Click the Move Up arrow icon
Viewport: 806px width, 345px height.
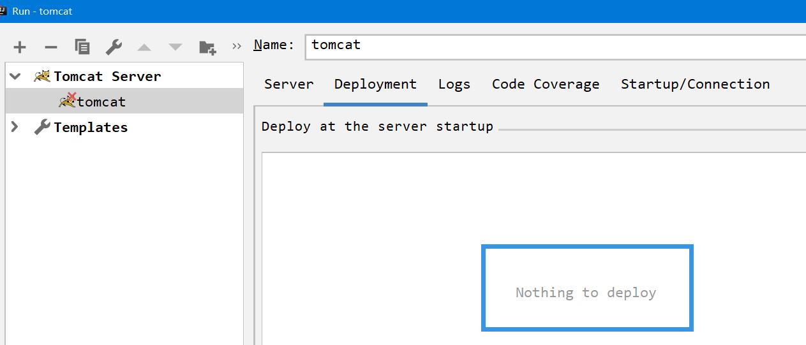[x=144, y=47]
